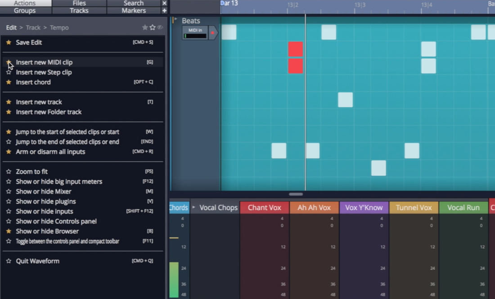
Task: Toggle favorite star for Insert new track
Action: (x=9, y=102)
